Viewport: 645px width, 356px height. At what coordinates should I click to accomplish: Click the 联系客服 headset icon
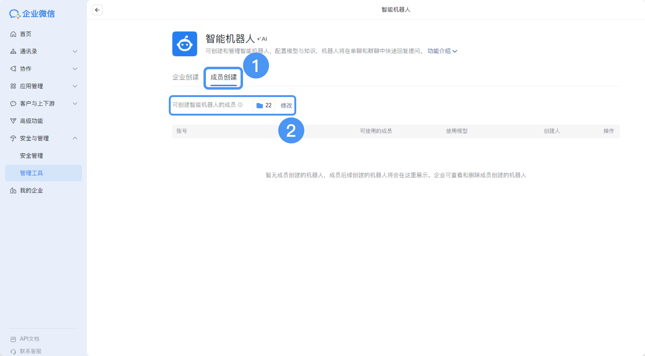tap(13, 351)
